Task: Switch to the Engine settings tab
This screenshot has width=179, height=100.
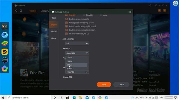Action: (x=54, y=25)
